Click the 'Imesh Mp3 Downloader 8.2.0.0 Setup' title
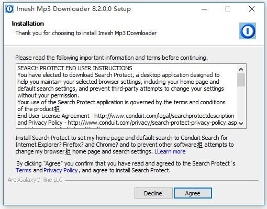267x209 pixels. pos(73,9)
